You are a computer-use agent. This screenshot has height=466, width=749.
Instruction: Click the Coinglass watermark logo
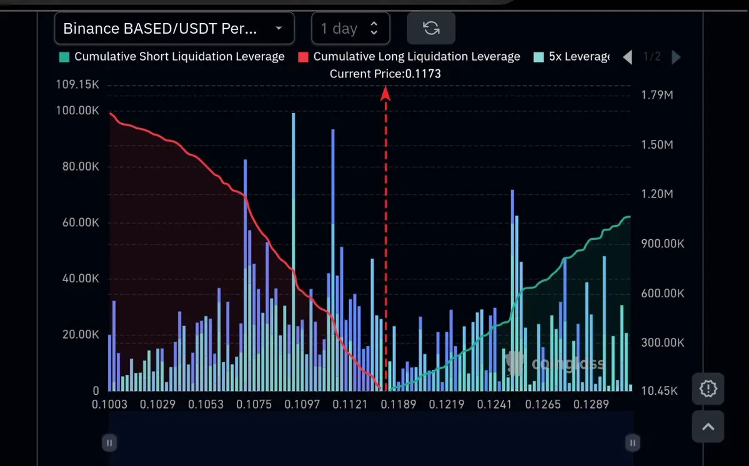click(555, 364)
